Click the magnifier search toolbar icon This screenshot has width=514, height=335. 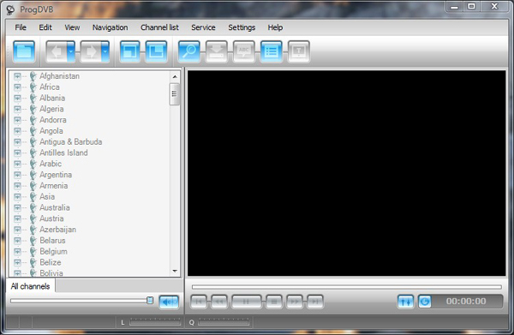tap(189, 51)
